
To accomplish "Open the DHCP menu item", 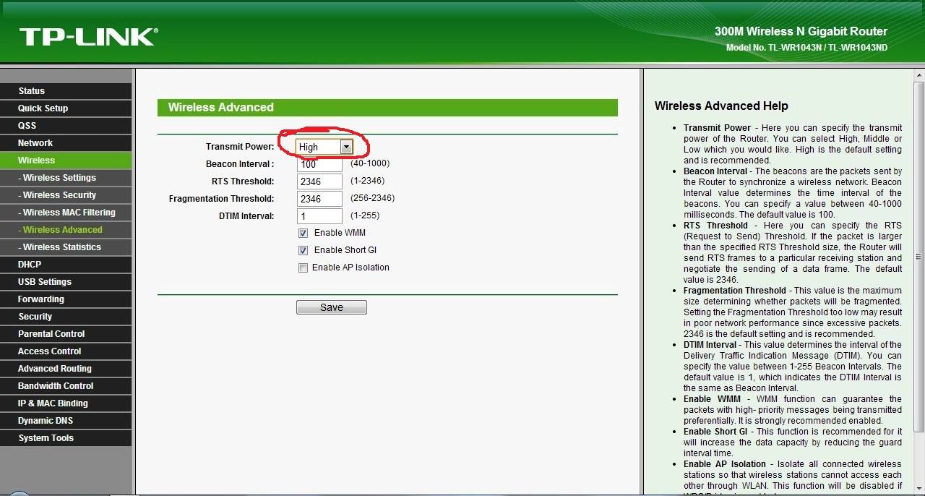I will pos(66,265).
